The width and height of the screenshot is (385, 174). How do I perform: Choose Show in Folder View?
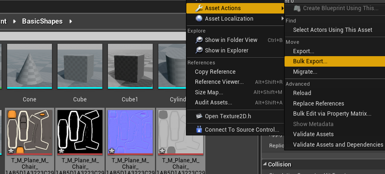pos(235,40)
